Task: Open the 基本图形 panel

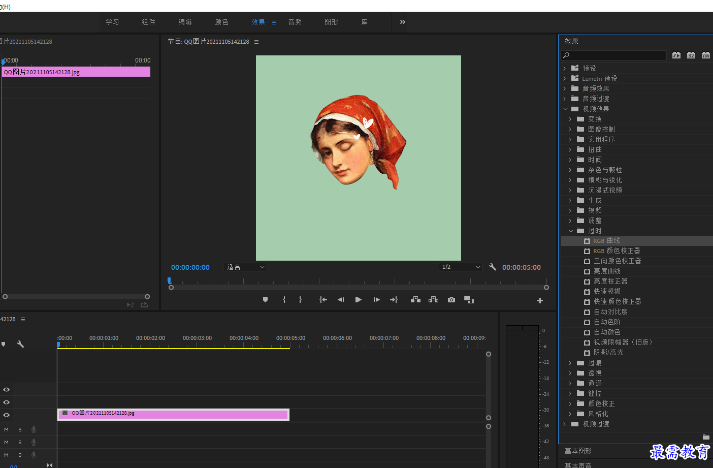Action: tap(578, 451)
